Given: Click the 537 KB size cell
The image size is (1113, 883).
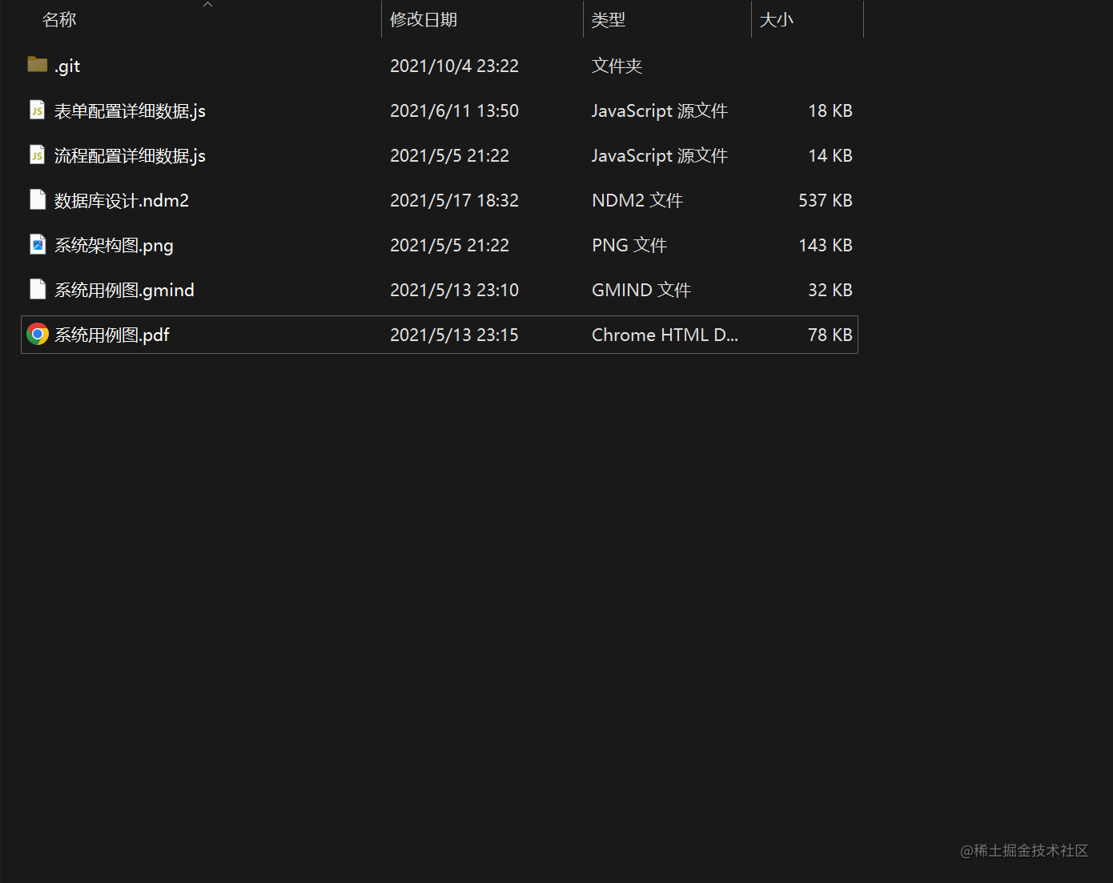Looking at the screenshot, I should [826, 200].
